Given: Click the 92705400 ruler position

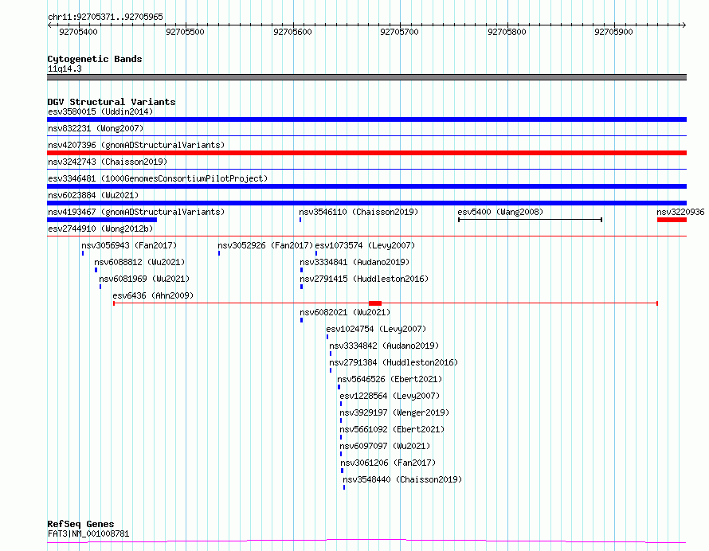Looking at the screenshot, I should pyautogui.click(x=78, y=32).
